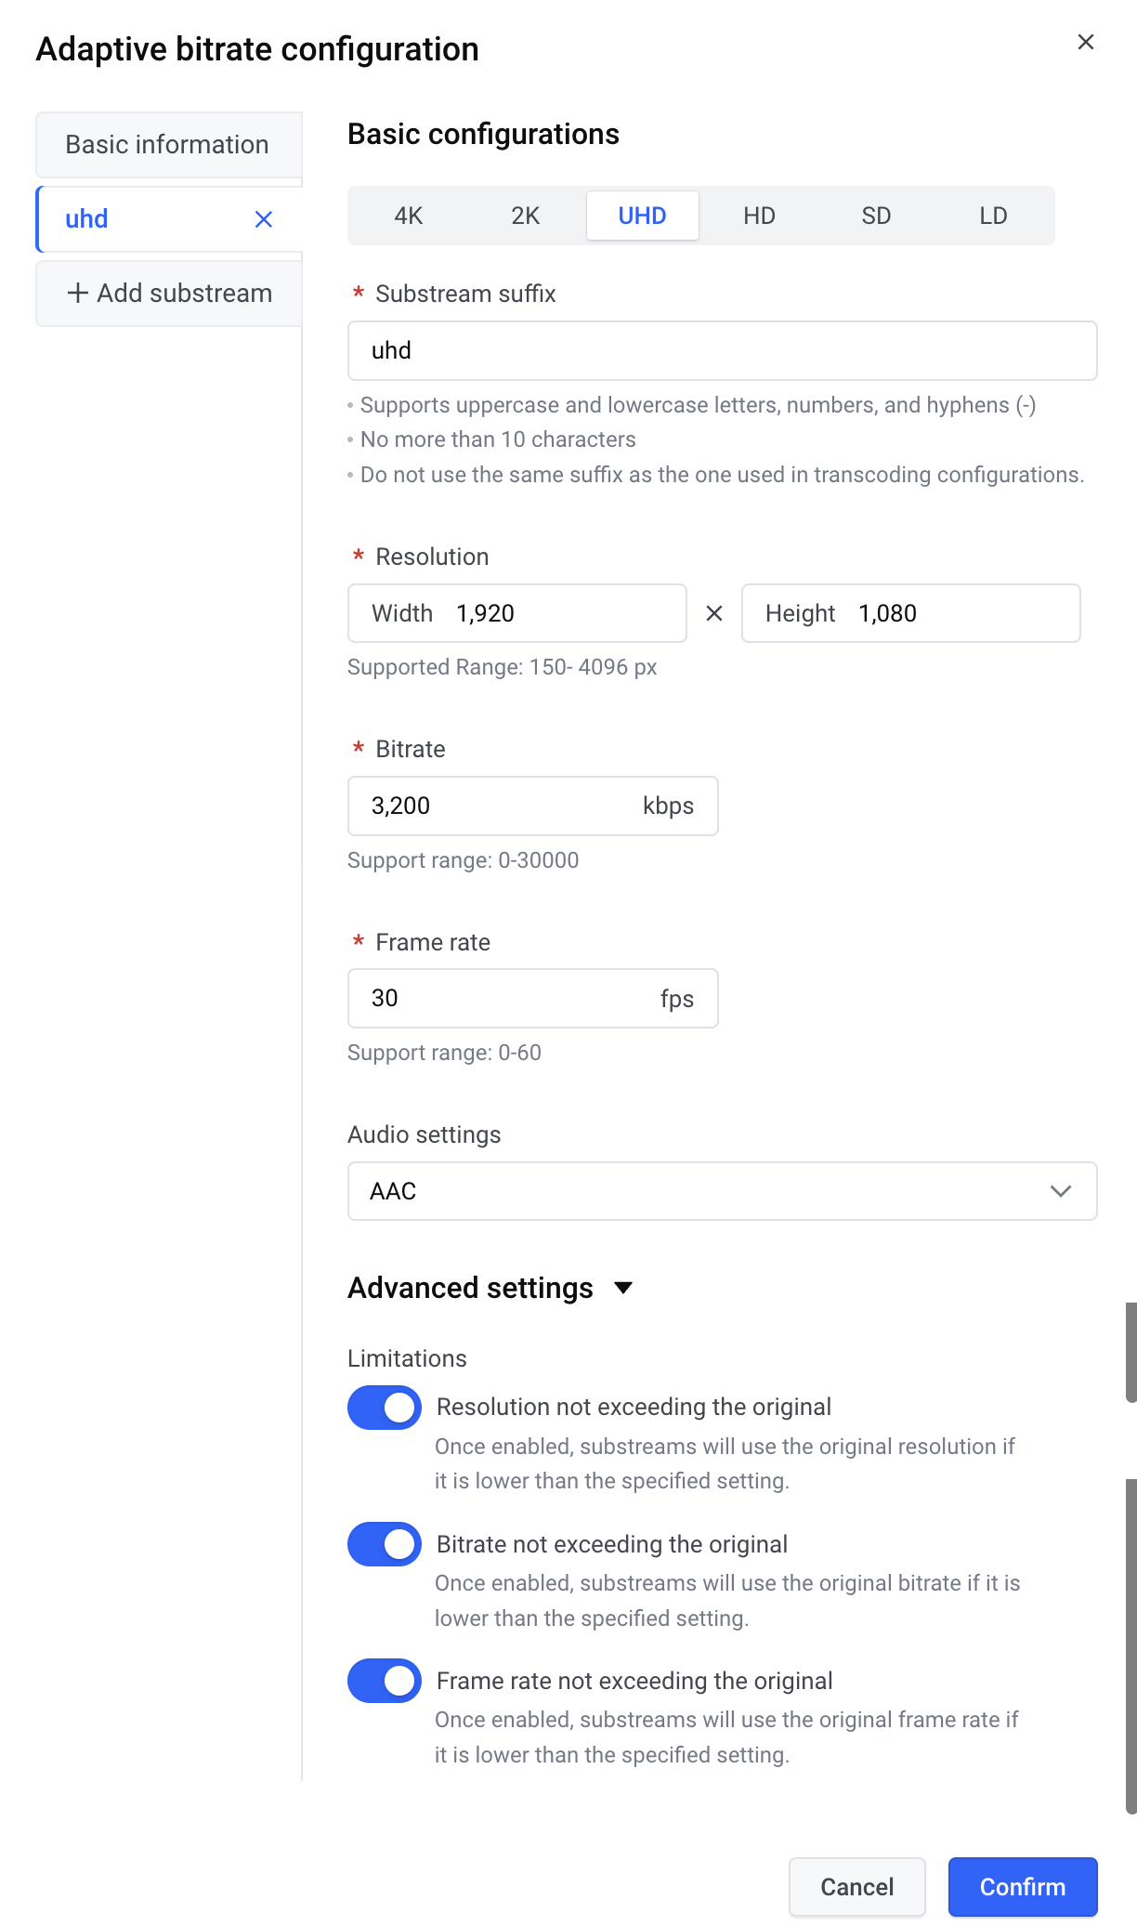Image resolution: width=1137 pixels, height=1926 pixels.
Task: Close the Adaptive bitrate configuration dialog
Action: pyautogui.click(x=1085, y=42)
